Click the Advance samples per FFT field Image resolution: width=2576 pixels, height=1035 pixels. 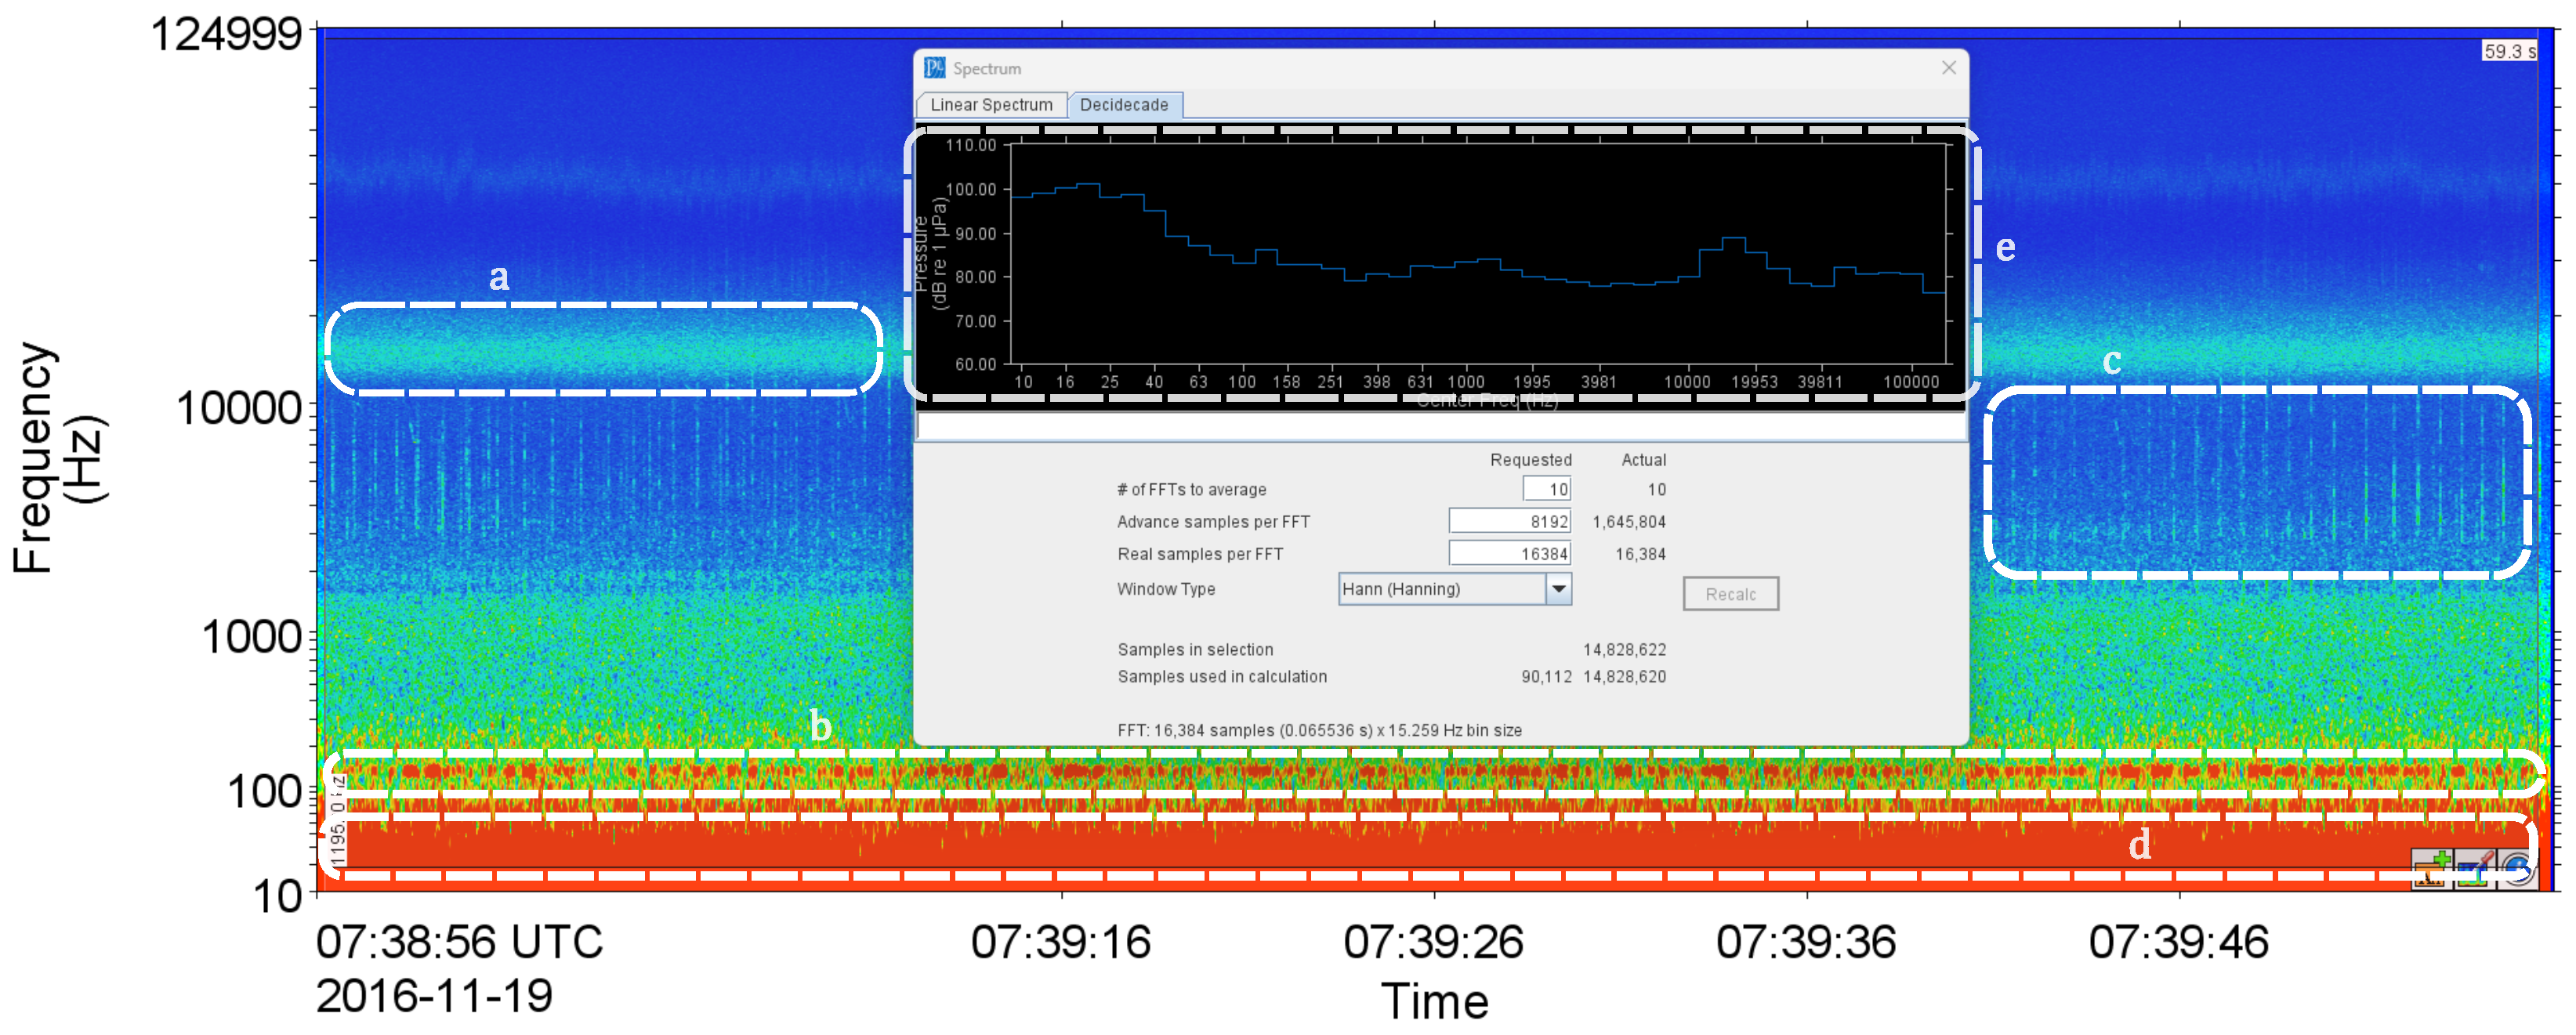coord(1510,521)
